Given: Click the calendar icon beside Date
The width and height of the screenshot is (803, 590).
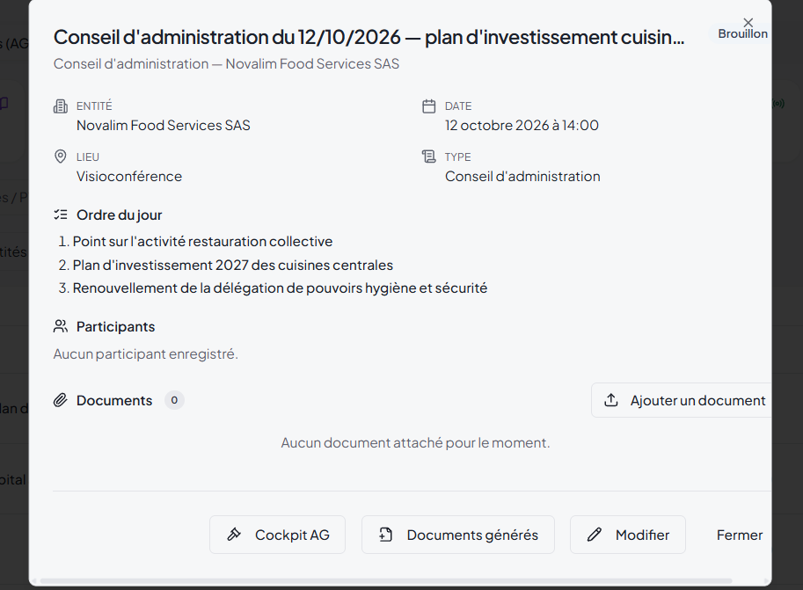Looking at the screenshot, I should pos(428,106).
